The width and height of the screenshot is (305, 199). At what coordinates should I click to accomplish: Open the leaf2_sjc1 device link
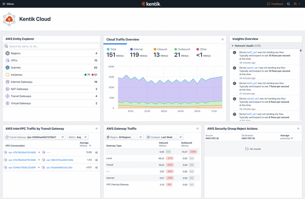pos(252,52)
